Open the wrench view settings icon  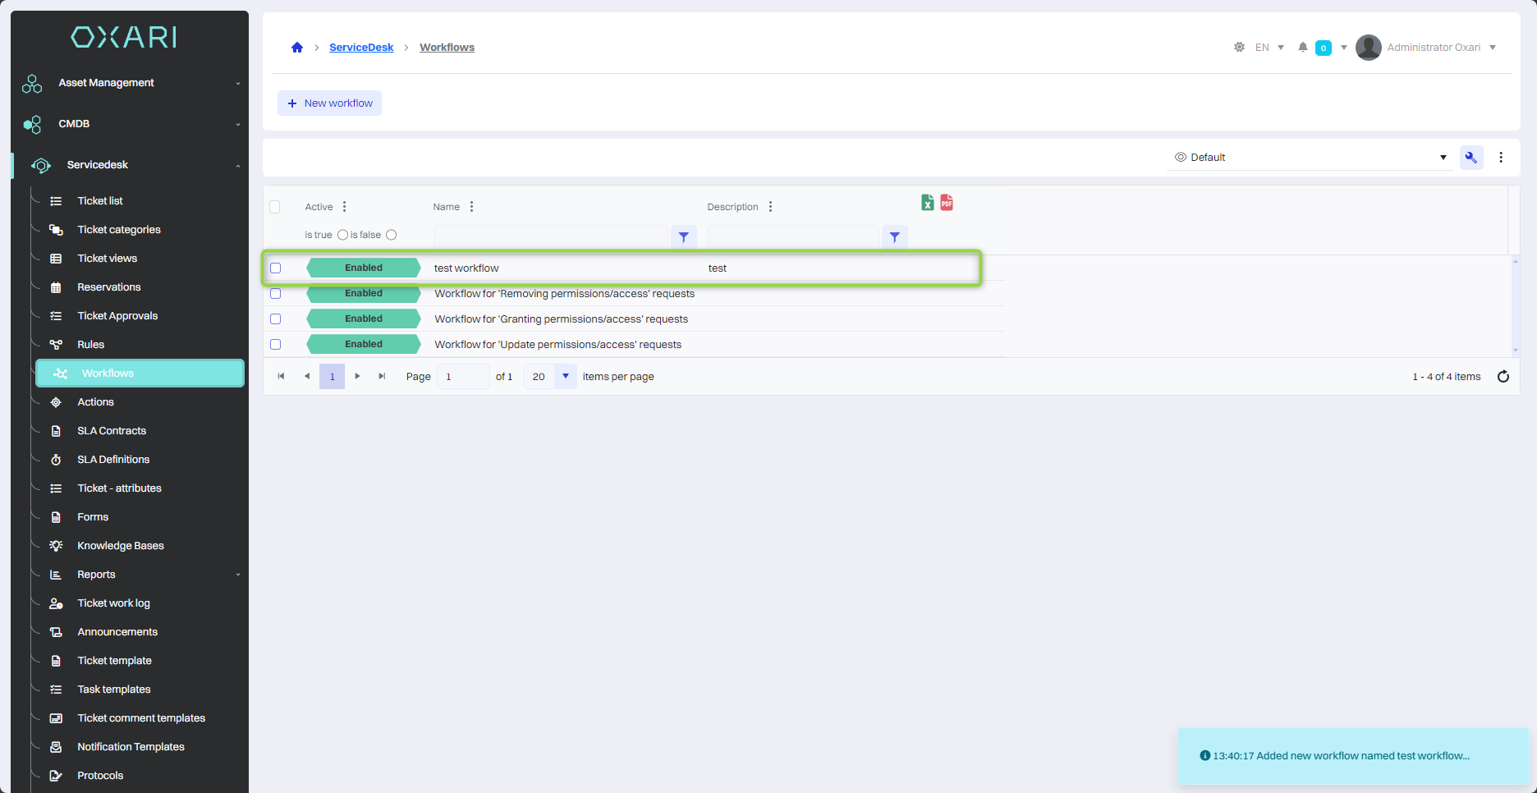[1470, 158]
